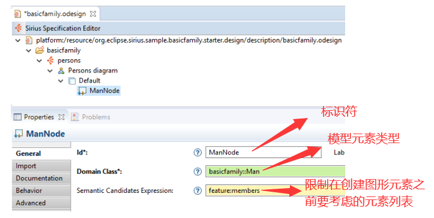Click the Default layer icon
Image resolution: width=434 pixels, height=218 pixels.
click(72, 81)
